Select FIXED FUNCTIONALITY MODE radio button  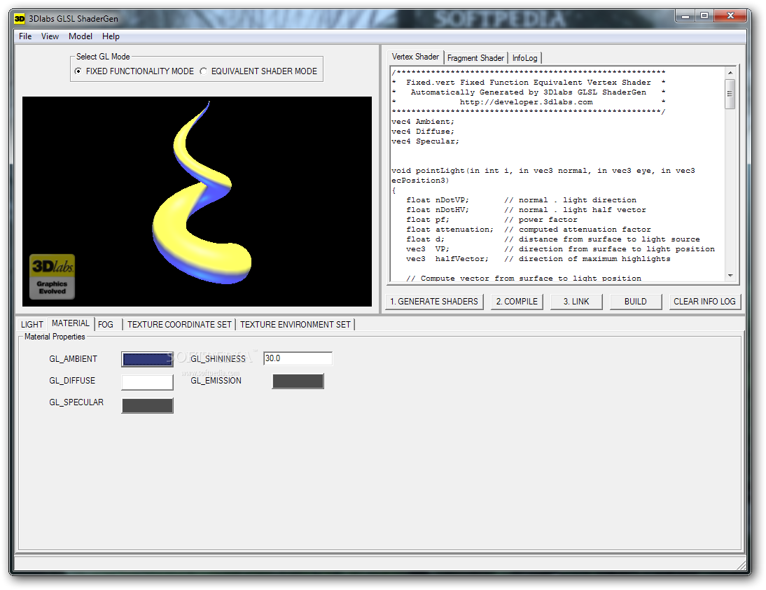click(x=78, y=71)
